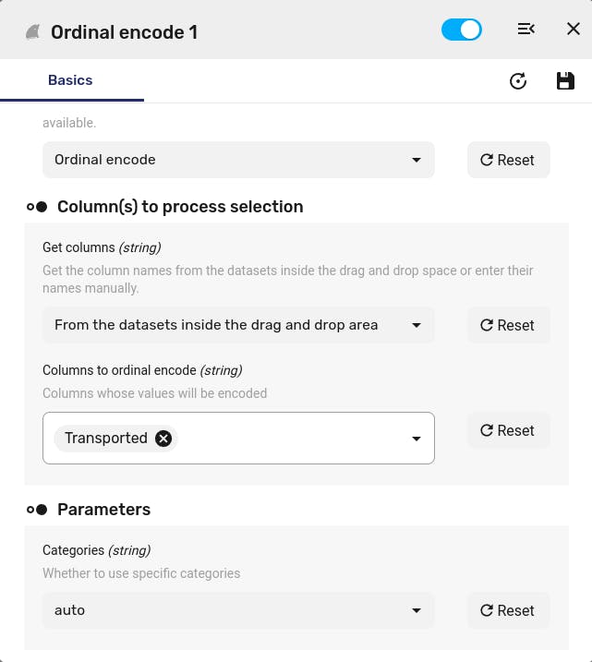
Task: Open the Categories auto dropdown
Action: [x=238, y=610]
